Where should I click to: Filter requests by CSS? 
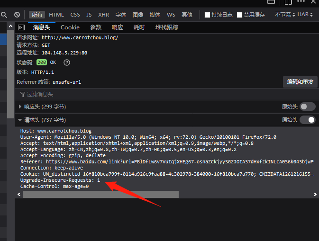(75, 15)
